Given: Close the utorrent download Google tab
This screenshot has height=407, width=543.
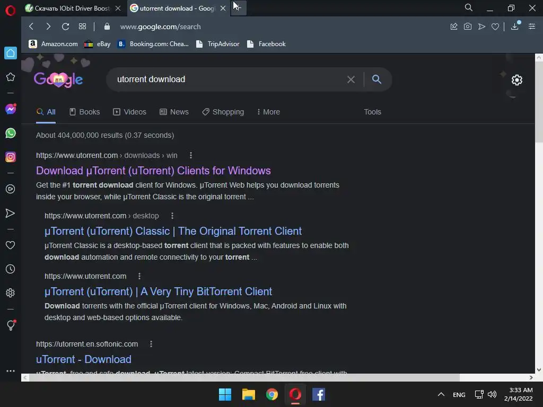Looking at the screenshot, I should point(223,8).
